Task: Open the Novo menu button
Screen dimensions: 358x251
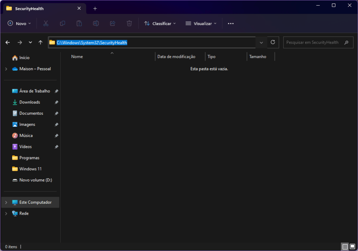Action: (19, 23)
